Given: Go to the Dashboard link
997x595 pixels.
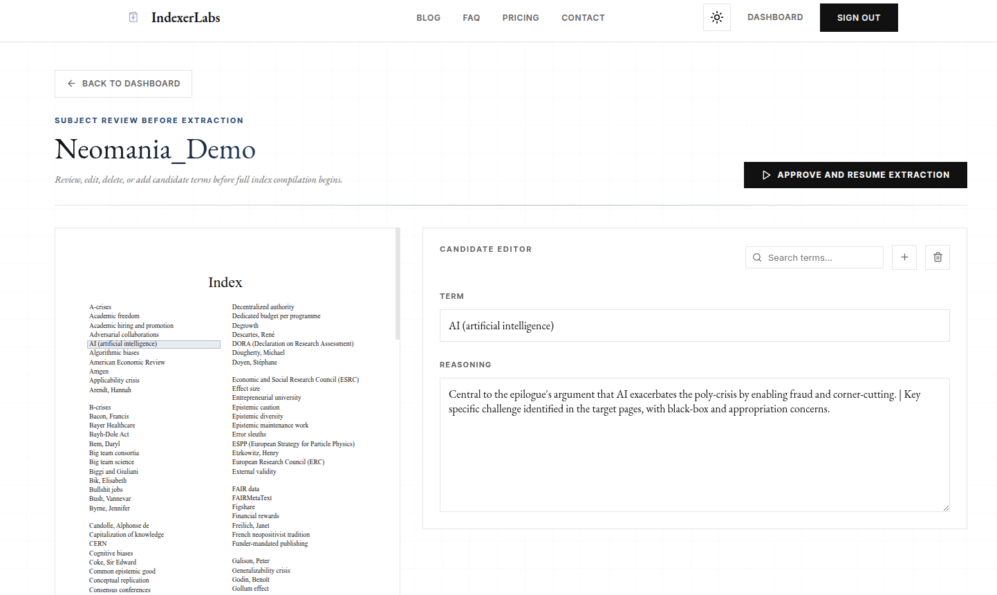Looking at the screenshot, I should pyautogui.click(x=775, y=17).
